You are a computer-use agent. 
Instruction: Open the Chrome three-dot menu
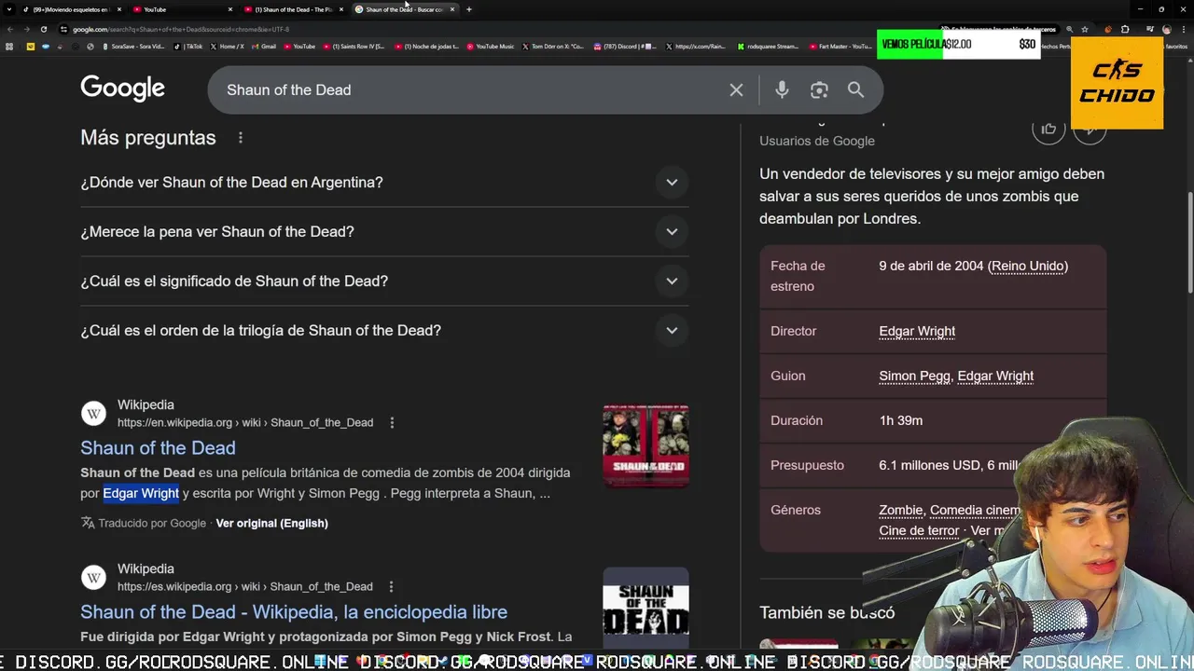pyautogui.click(x=1183, y=29)
